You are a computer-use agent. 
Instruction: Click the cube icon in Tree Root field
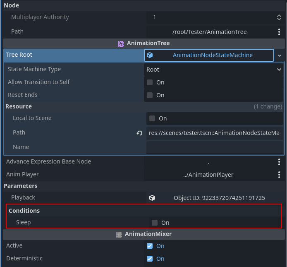(x=150, y=55)
